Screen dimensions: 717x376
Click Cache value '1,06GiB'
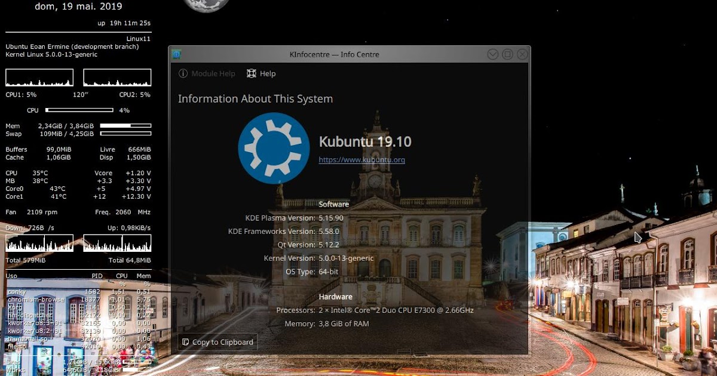pyautogui.click(x=59, y=158)
